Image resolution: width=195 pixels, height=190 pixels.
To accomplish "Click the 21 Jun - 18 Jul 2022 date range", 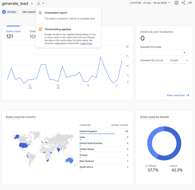I will (x=155, y=3).
